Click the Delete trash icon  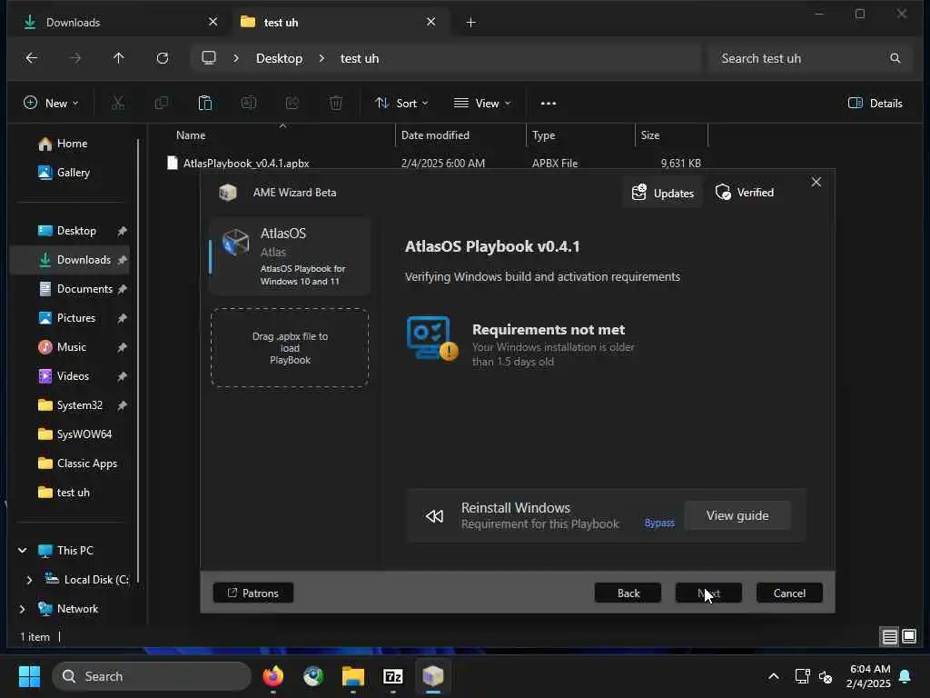coord(336,104)
